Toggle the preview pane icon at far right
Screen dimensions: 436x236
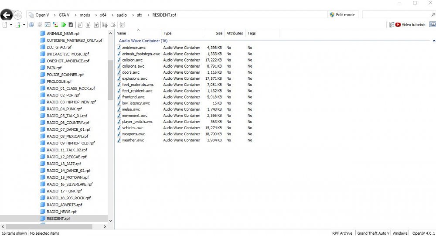point(433,24)
